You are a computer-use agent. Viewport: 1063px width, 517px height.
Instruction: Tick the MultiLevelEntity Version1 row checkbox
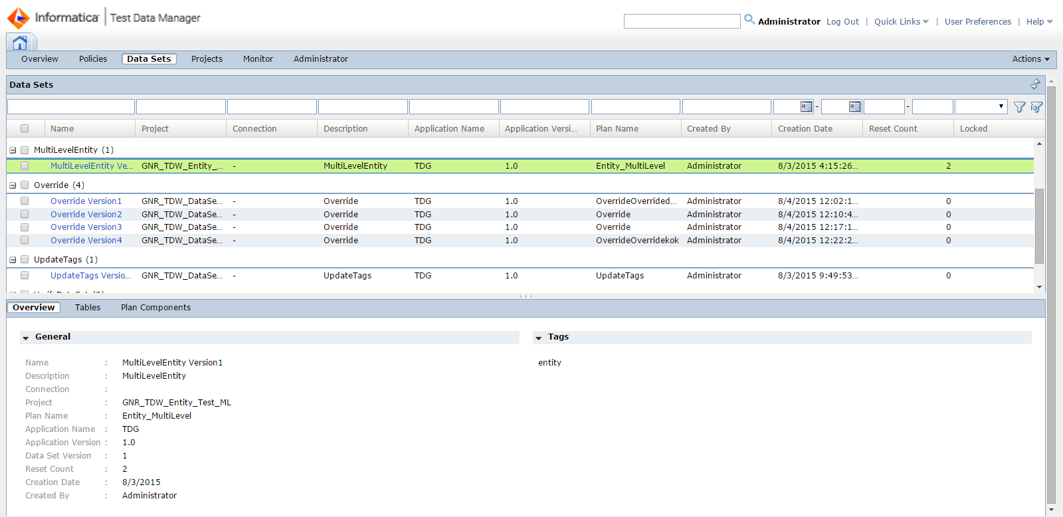(x=25, y=166)
